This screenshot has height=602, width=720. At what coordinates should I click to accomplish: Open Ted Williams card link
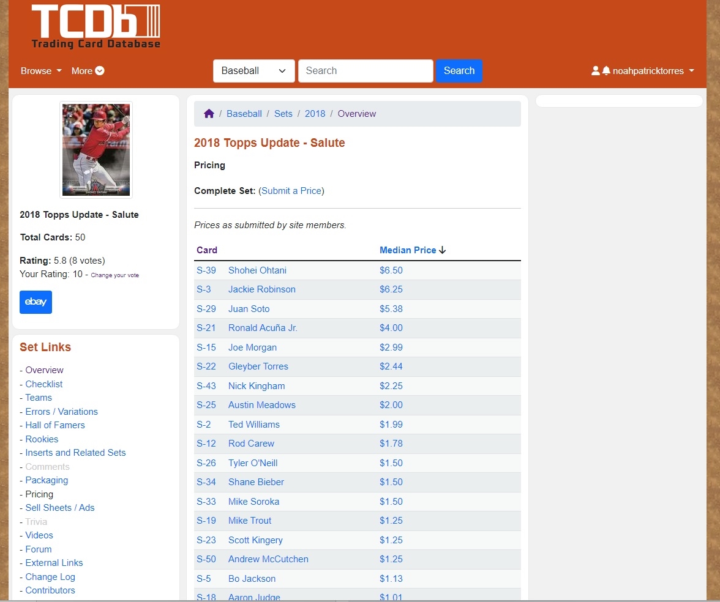pyautogui.click(x=254, y=425)
